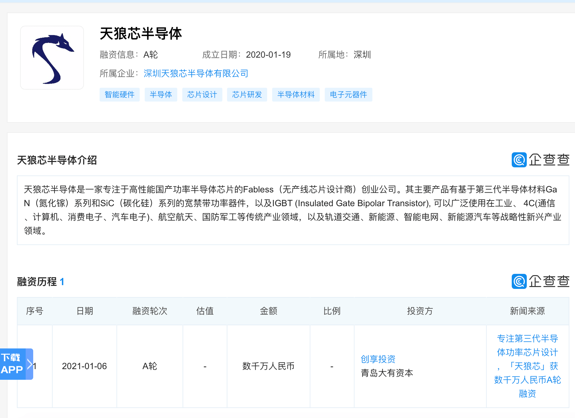The height and width of the screenshot is (418, 575).
Task: Click the 成立日期 value 2020-01-19
Action: tap(268, 55)
